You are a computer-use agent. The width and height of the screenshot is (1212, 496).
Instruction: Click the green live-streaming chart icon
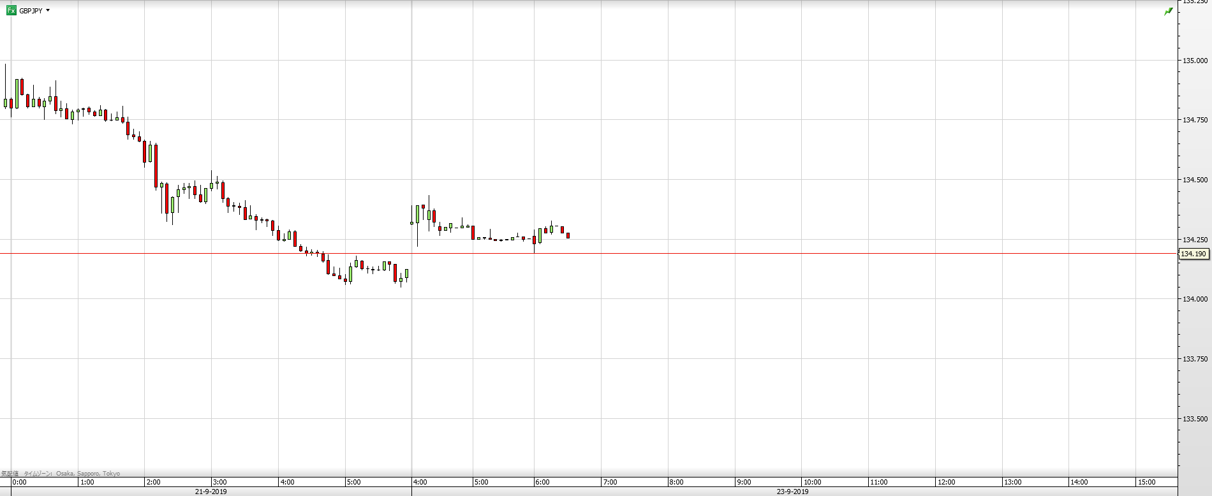(x=1168, y=11)
